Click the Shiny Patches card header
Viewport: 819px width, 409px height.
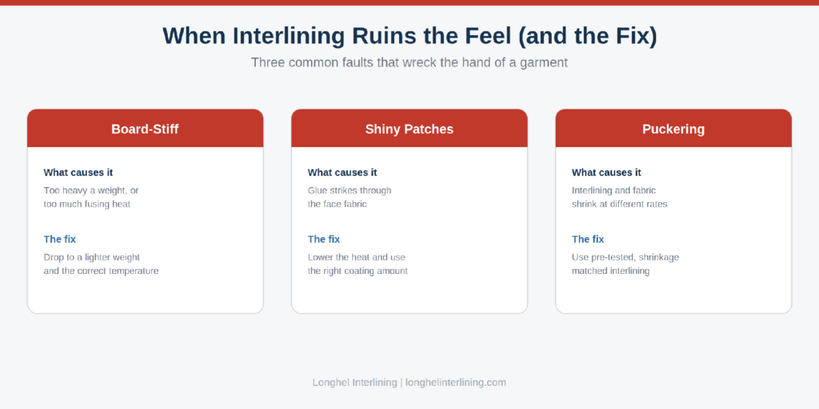coord(409,129)
